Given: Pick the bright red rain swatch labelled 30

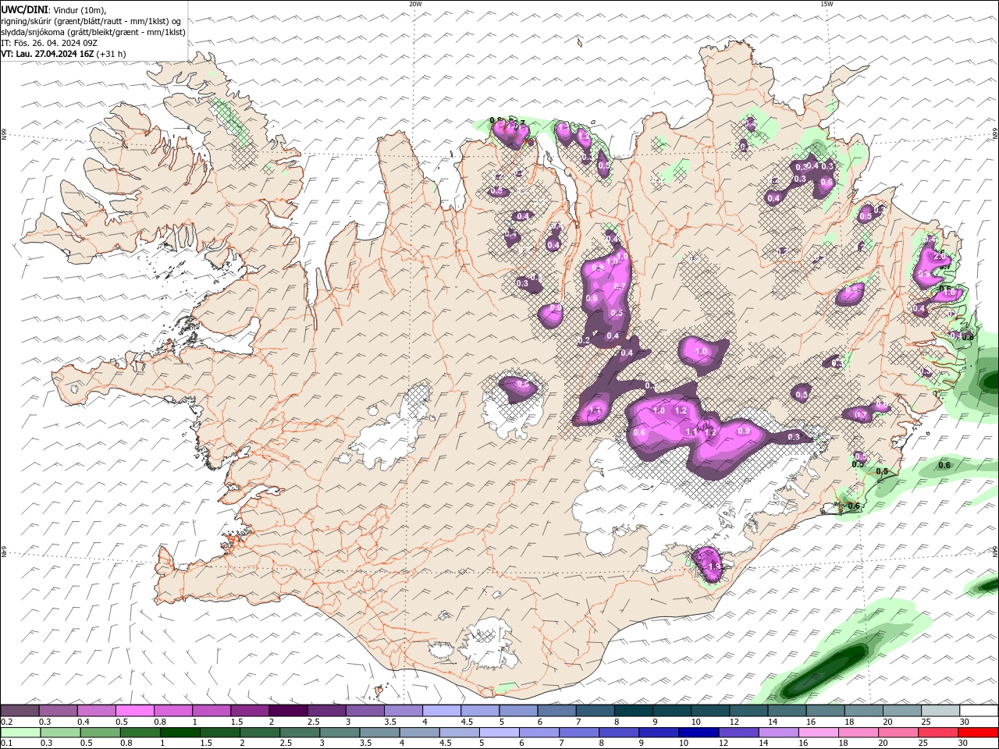Looking at the screenshot, I should (x=979, y=733).
